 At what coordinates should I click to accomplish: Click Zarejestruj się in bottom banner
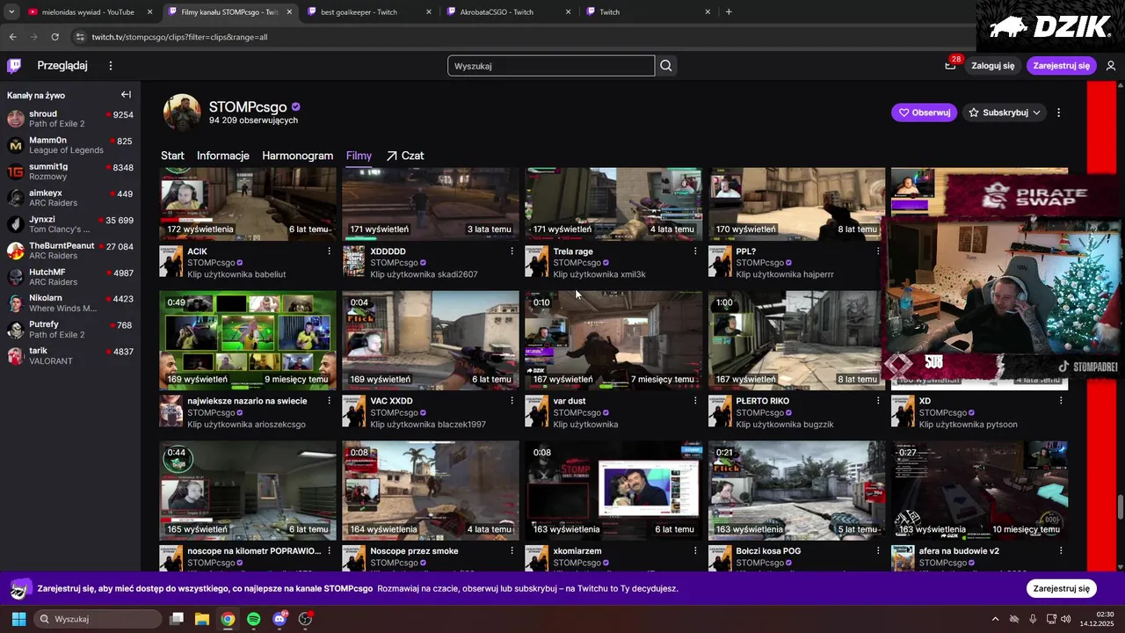click(x=1061, y=588)
